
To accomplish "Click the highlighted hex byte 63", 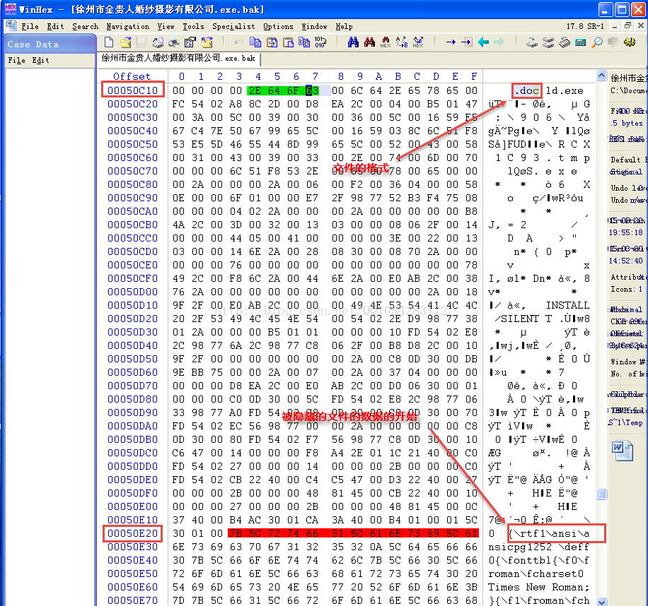I will click(x=312, y=90).
